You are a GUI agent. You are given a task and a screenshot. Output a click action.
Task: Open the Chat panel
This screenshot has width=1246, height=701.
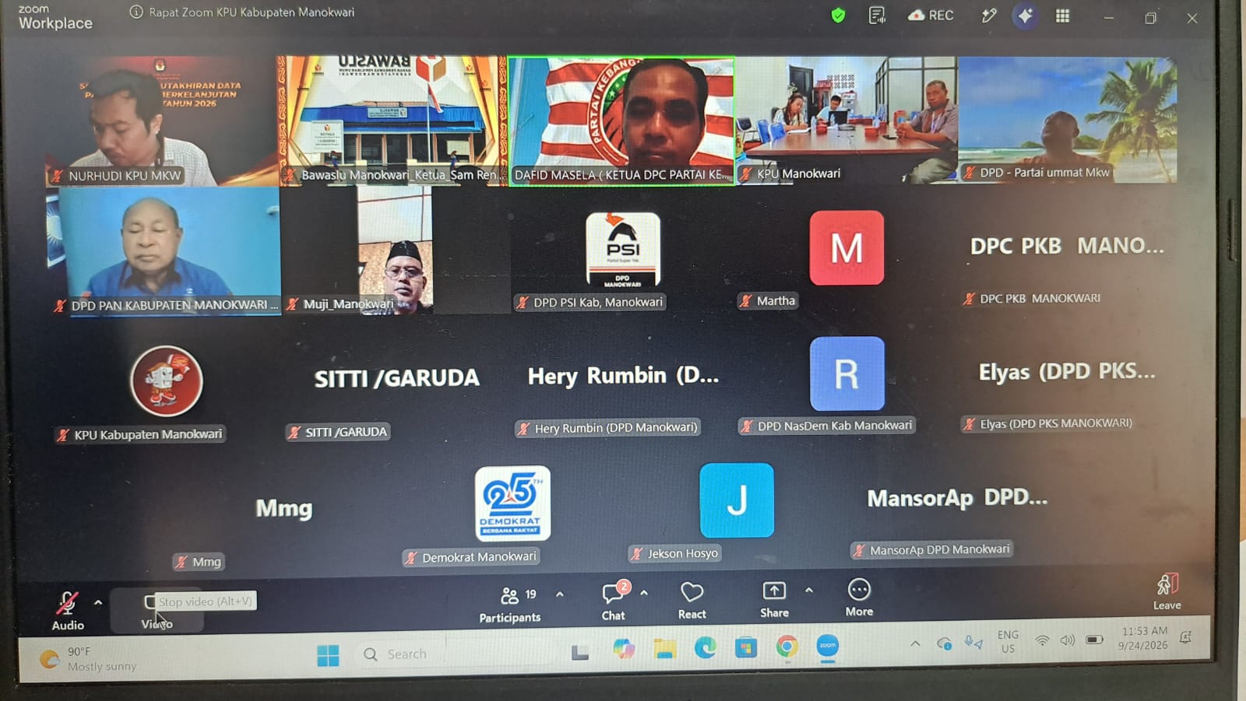click(x=614, y=602)
